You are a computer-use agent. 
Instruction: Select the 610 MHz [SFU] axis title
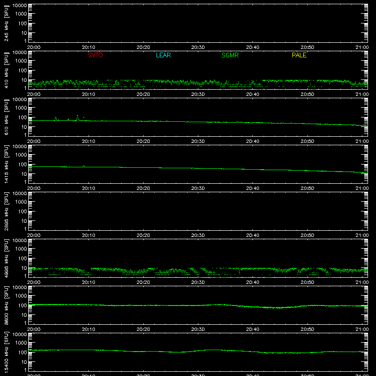pyautogui.click(x=6, y=117)
